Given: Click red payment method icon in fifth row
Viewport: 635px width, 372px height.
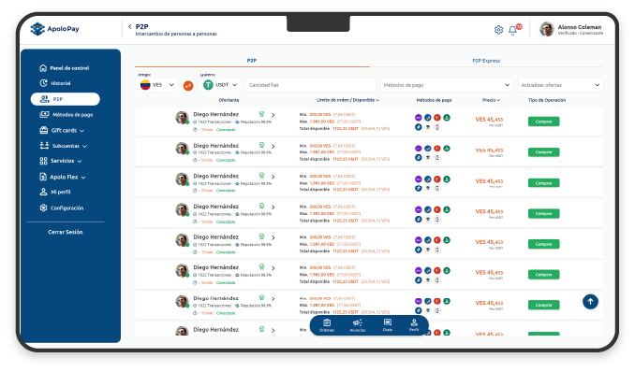Looking at the screenshot, I should [x=437, y=240].
